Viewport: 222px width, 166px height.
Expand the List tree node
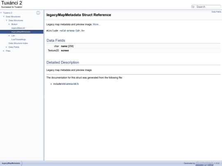coord(9,36)
